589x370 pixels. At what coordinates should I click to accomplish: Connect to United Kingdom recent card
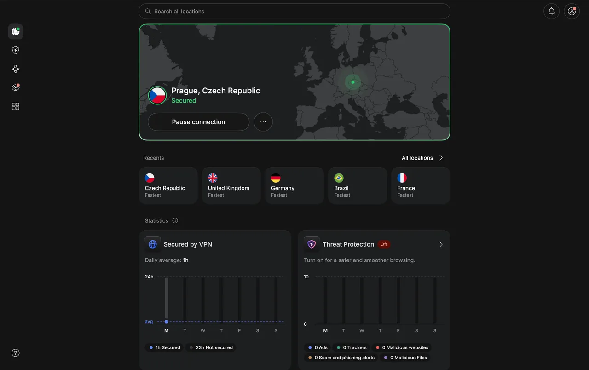point(231,185)
